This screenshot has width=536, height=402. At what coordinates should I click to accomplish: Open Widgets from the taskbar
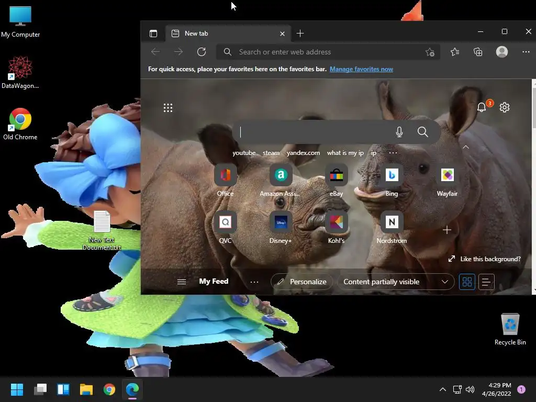[63, 389]
